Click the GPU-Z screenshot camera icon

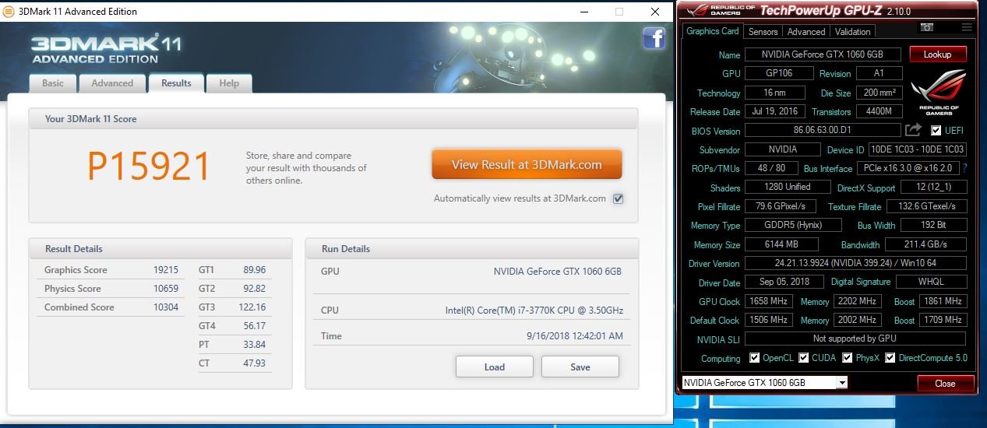[x=927, y=27]
